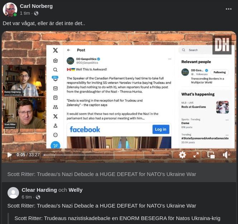Viewport: 238px width, 224px height.
Task: Open Welly's profile link
Action: (x=75, y=190)
